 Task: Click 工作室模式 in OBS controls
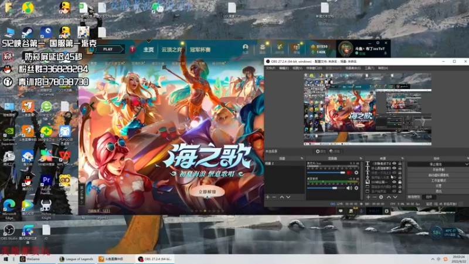click(x=439, y=181)
